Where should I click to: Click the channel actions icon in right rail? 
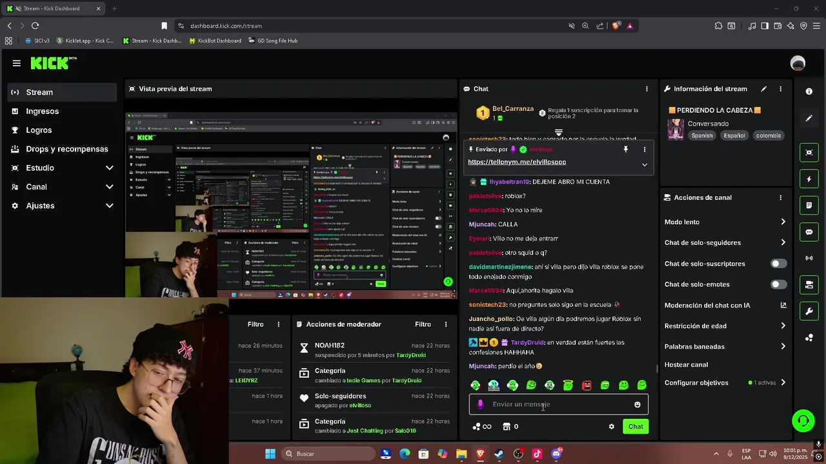pyautogui.click(x=809, y=285)
